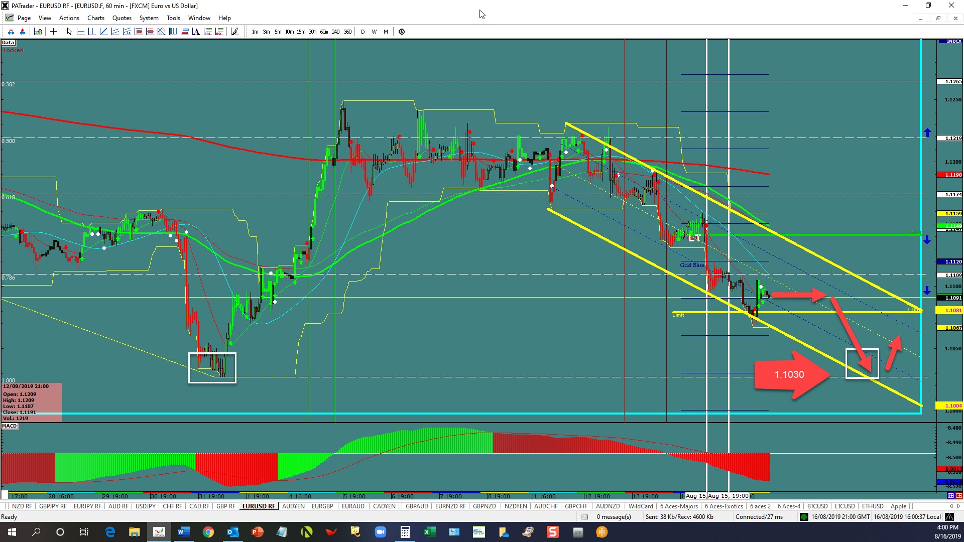This screenshot has height=542, width=964.
Task: Open the Charts menu
Action: pyautogui.click(x=96, y=18)
